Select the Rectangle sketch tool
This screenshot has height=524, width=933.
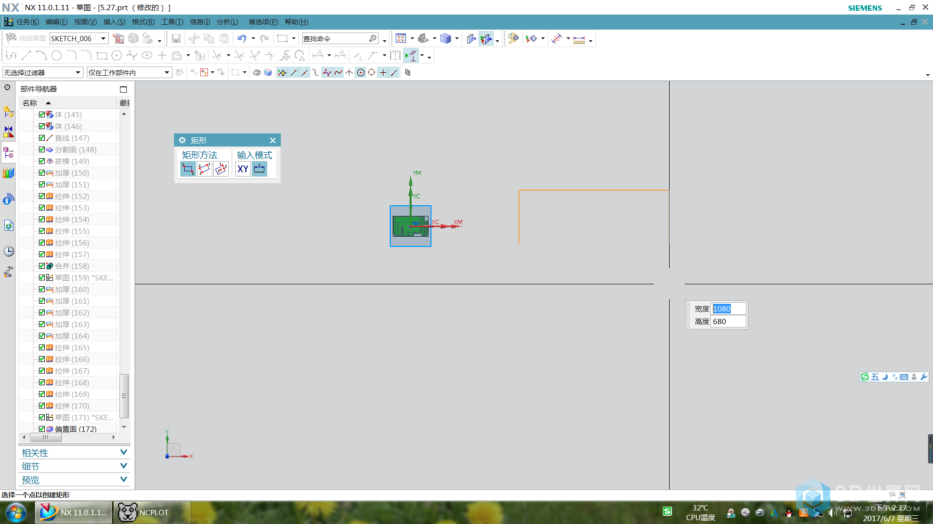point(102,55)
